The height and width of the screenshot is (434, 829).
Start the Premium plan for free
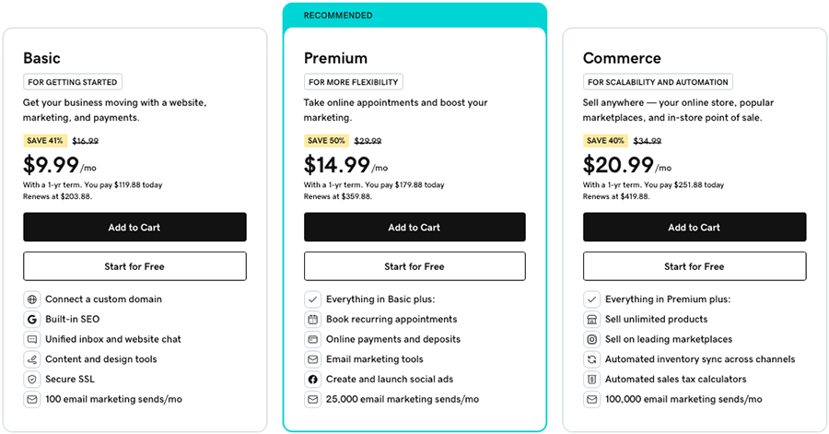pyautogui.click(x=414, y=266)
